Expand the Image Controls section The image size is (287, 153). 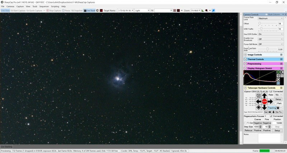tap(245, 55)
